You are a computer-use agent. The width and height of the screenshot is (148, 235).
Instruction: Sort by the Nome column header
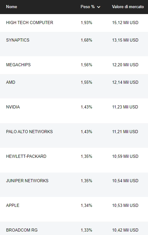[12, 7]
